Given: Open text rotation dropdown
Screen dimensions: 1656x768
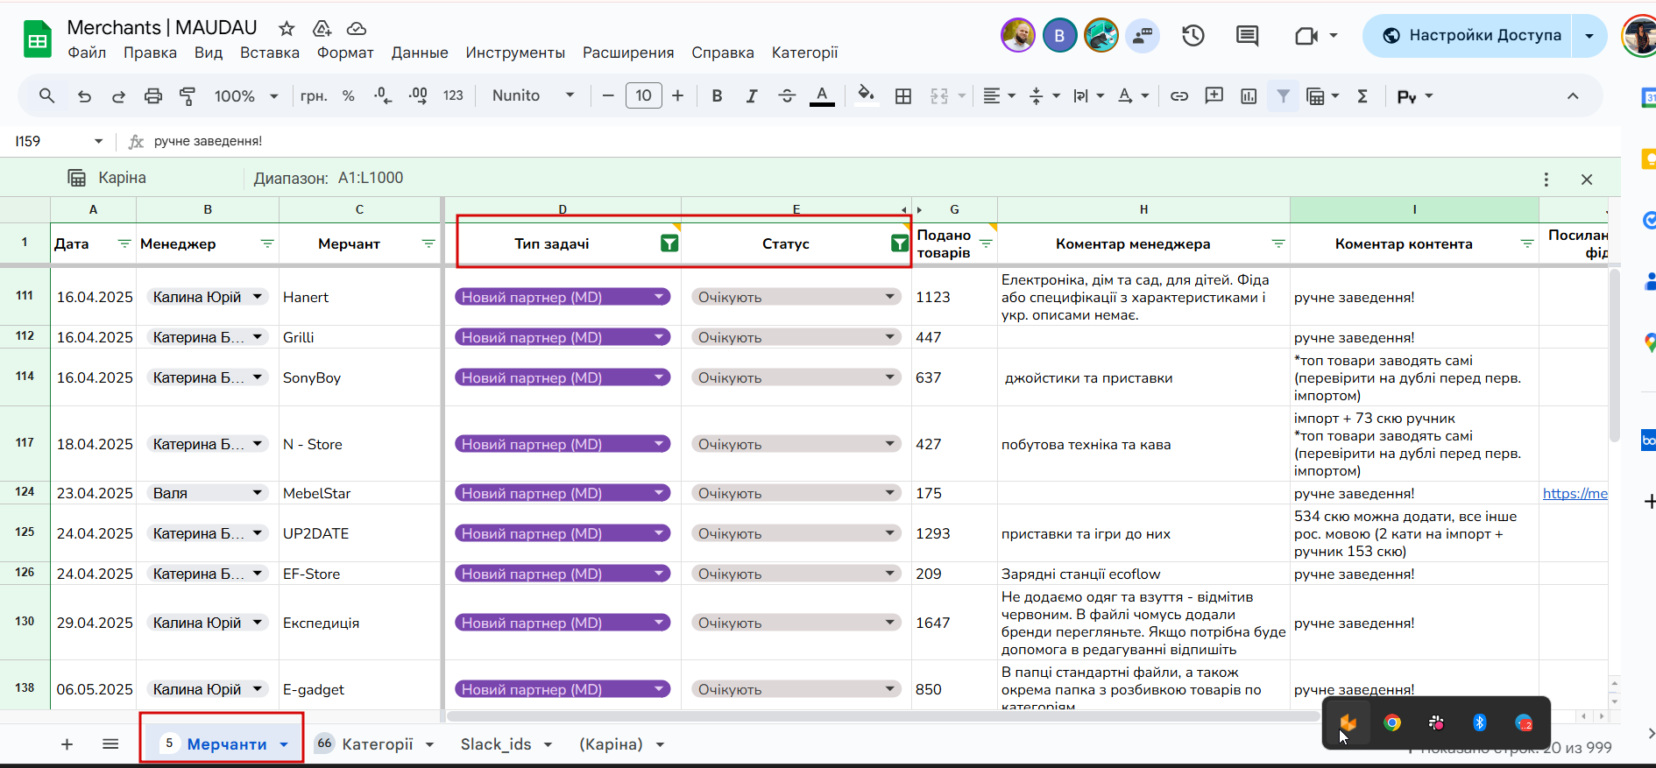Looking at the screenshot, I should (1133, 96).
